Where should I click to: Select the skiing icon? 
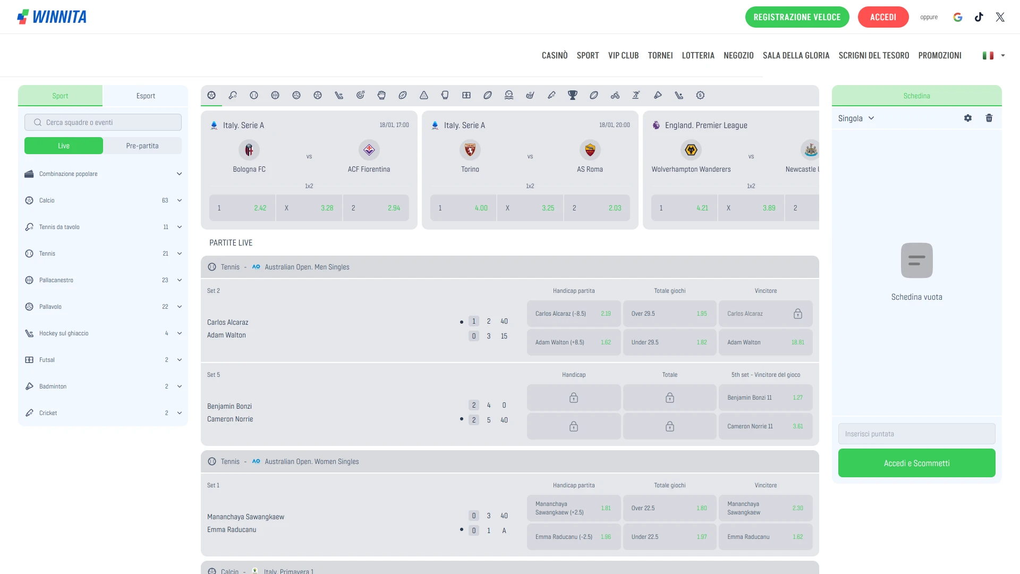coord(636,95)
